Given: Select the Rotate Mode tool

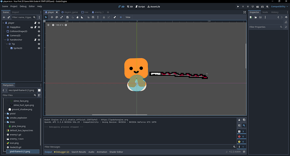Looking at the screenshot, I should [x=57, y=17].
